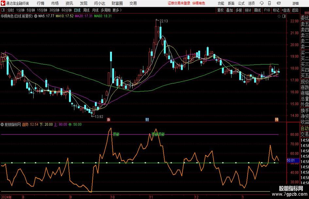309x199 pixels.
Task: Click the MA10: 17.52 label
Action: 64,16
